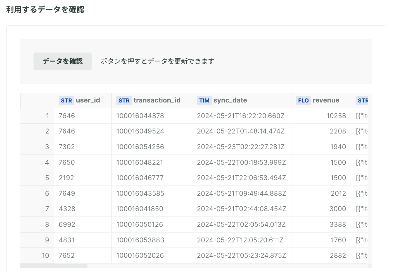Click revenue value 3388
The height and width of the screenshot is (272, 394).
click(338, 225)
